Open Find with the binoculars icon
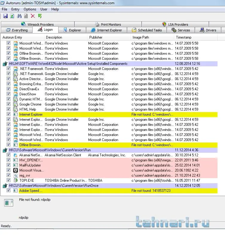The width and height of the screenshot is (225, 237). (x=19, y=16)
